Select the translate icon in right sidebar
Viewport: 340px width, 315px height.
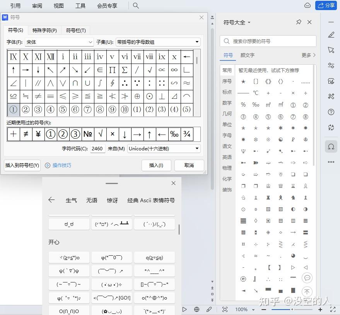point(331,127)
